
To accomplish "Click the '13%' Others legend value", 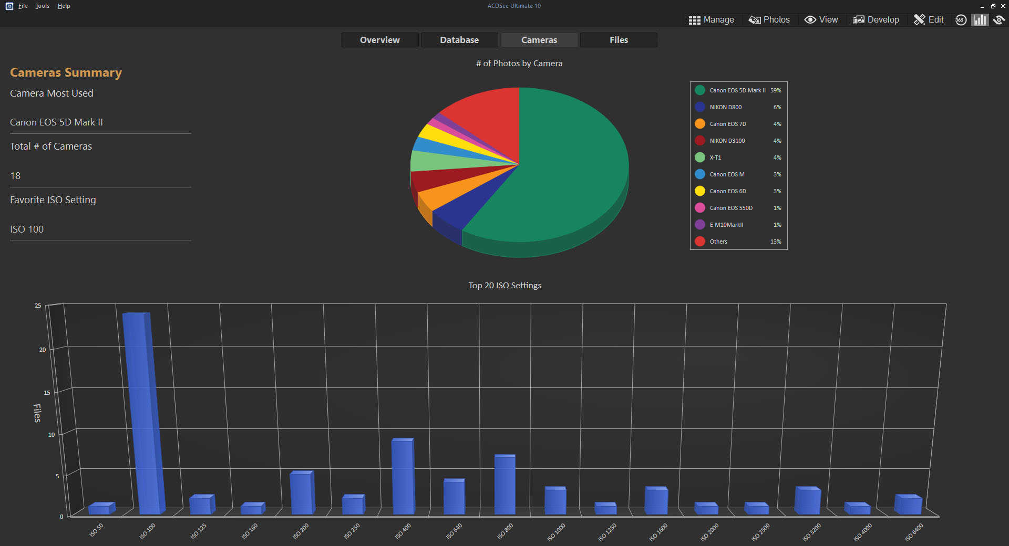I will click(x=776, y=241).
